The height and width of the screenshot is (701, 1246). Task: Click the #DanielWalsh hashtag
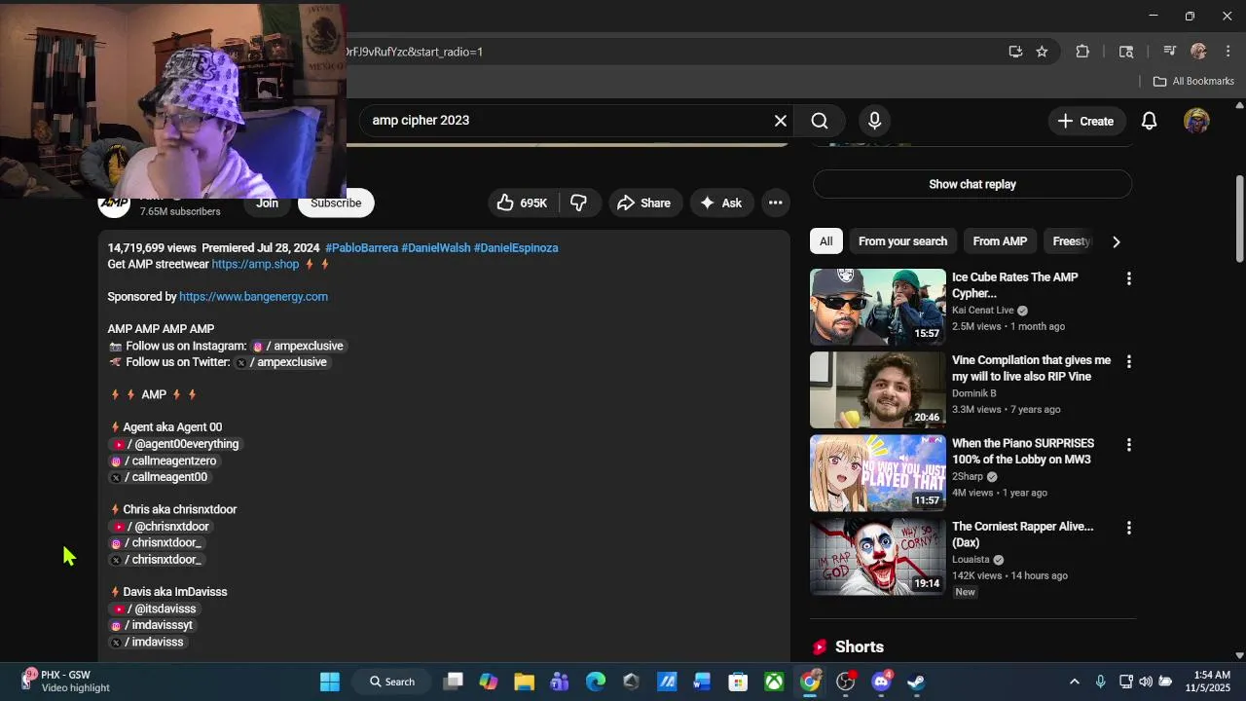[x=435, y=248]
